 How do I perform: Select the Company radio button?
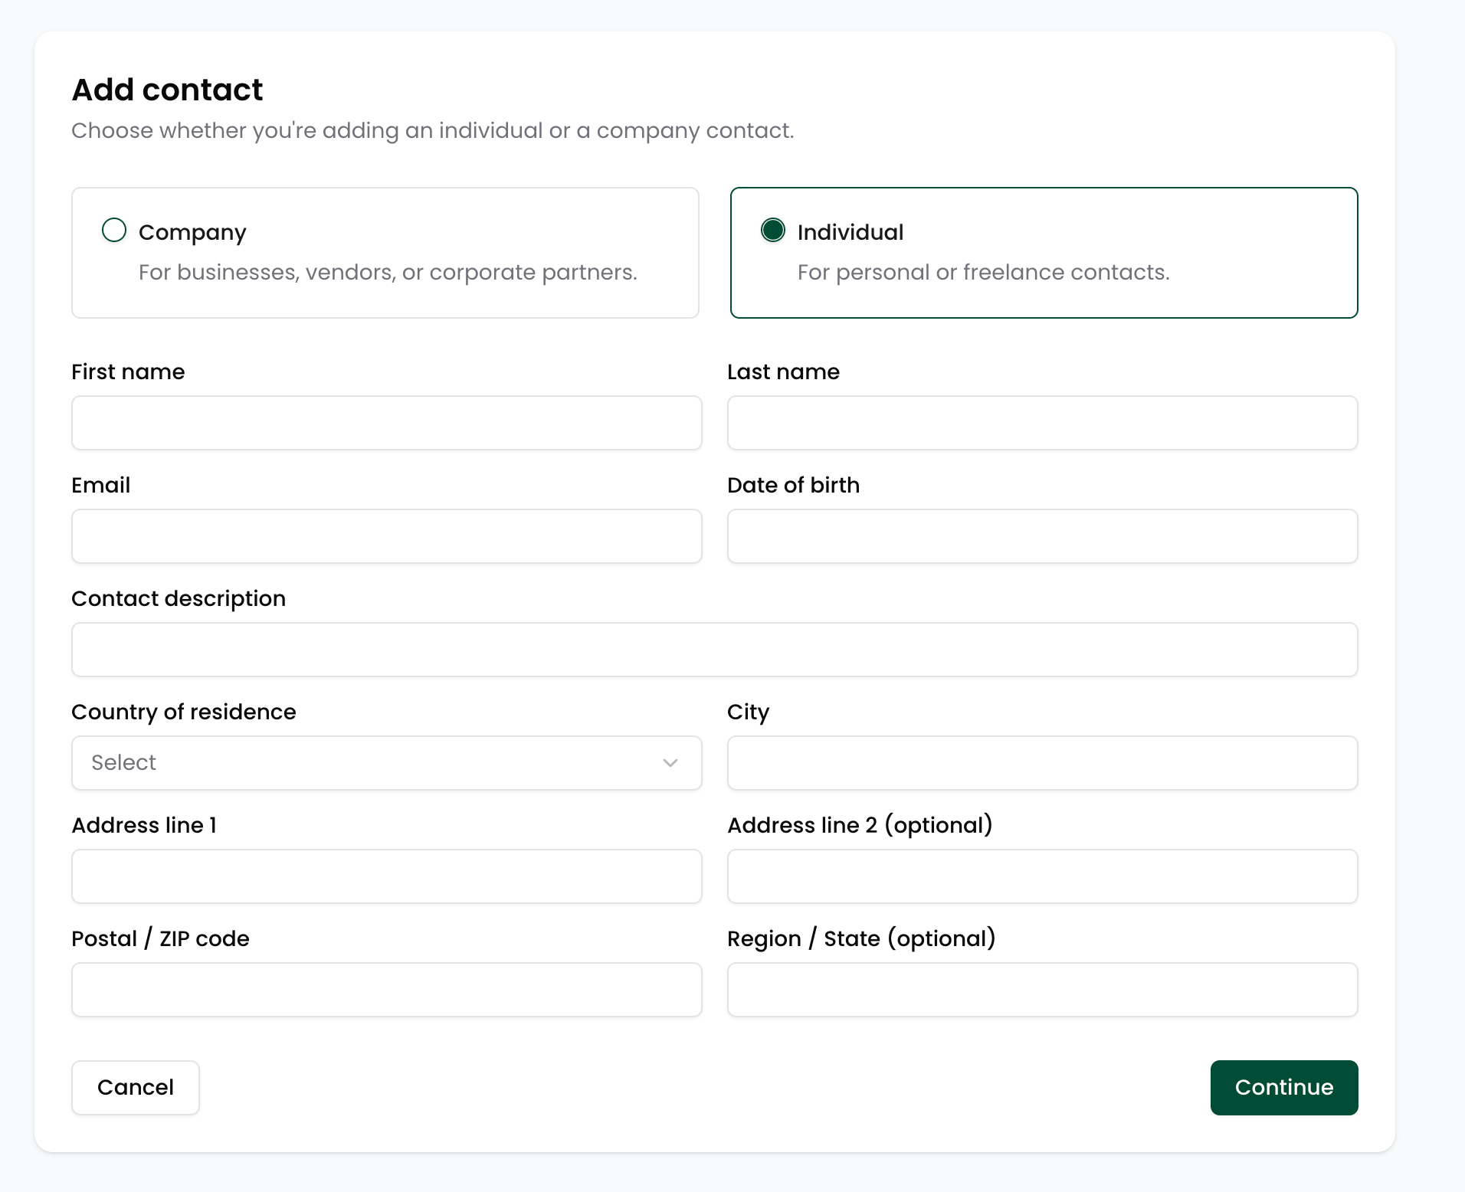(114, 231)
